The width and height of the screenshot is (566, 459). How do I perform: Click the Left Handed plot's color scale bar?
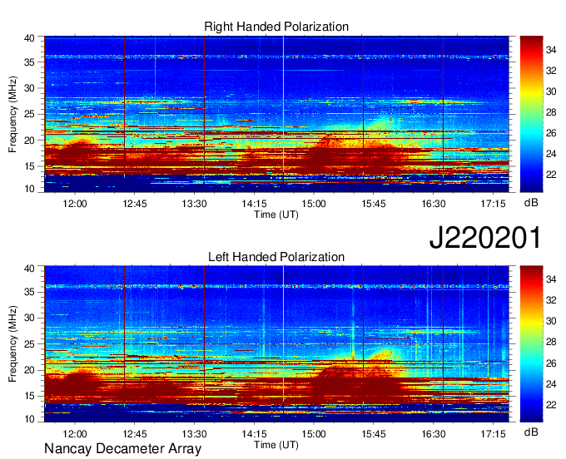(531, 344)
